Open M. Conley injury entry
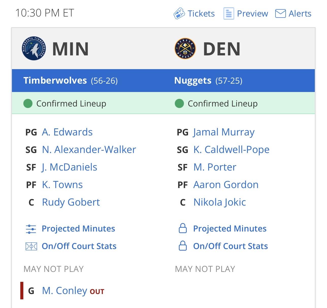Image resolution: width=327 pixels, height=308 pixels. [64, 290]
